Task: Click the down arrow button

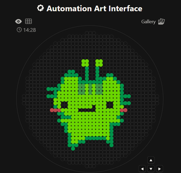Action: click(151, 169)
